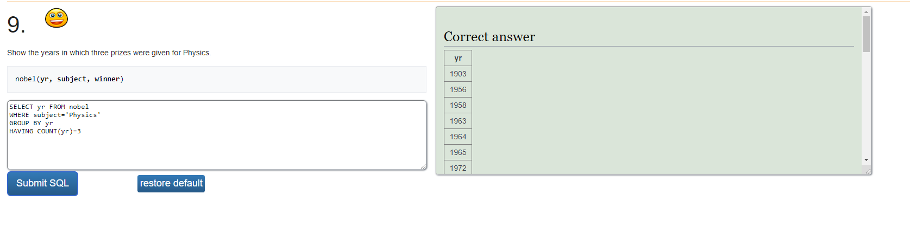Click the resize grip of the answer panel
This screenshot has height=226, width=910.
point(868,171)
